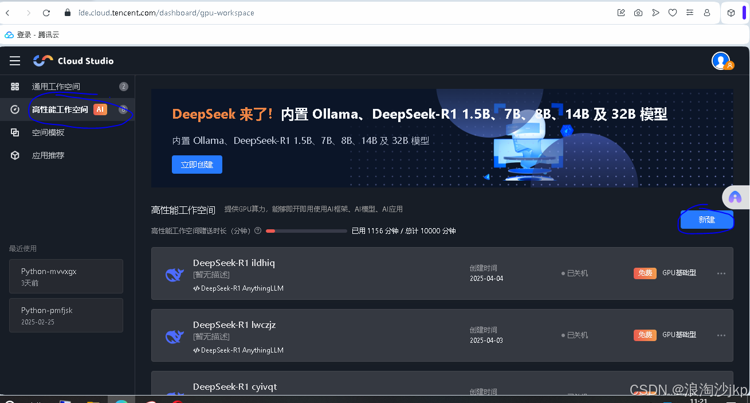750x403 pixels.
Task: Open recent workspace Python-pmfjsk
Action: click(66, 315)
